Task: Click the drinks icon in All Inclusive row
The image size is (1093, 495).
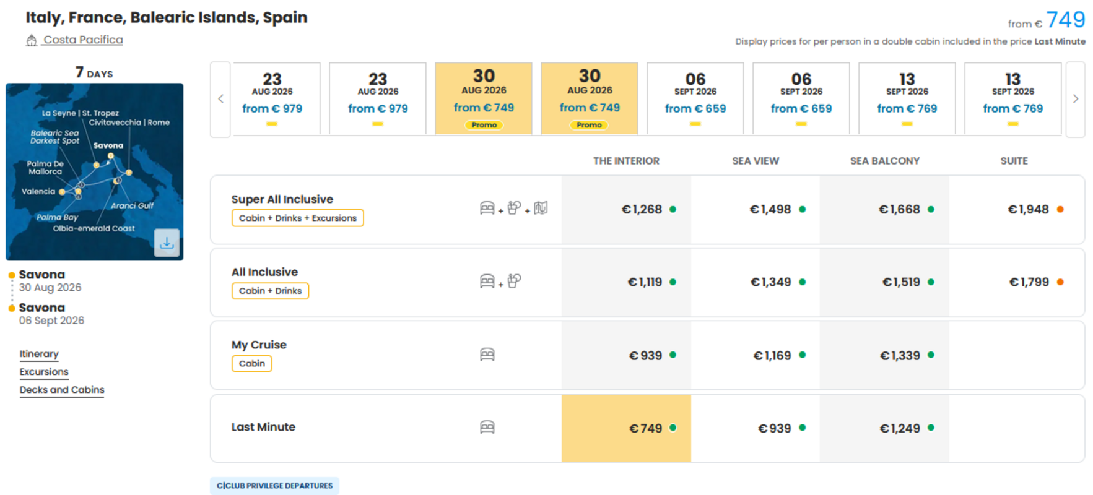Action: (x=514, y=281)
